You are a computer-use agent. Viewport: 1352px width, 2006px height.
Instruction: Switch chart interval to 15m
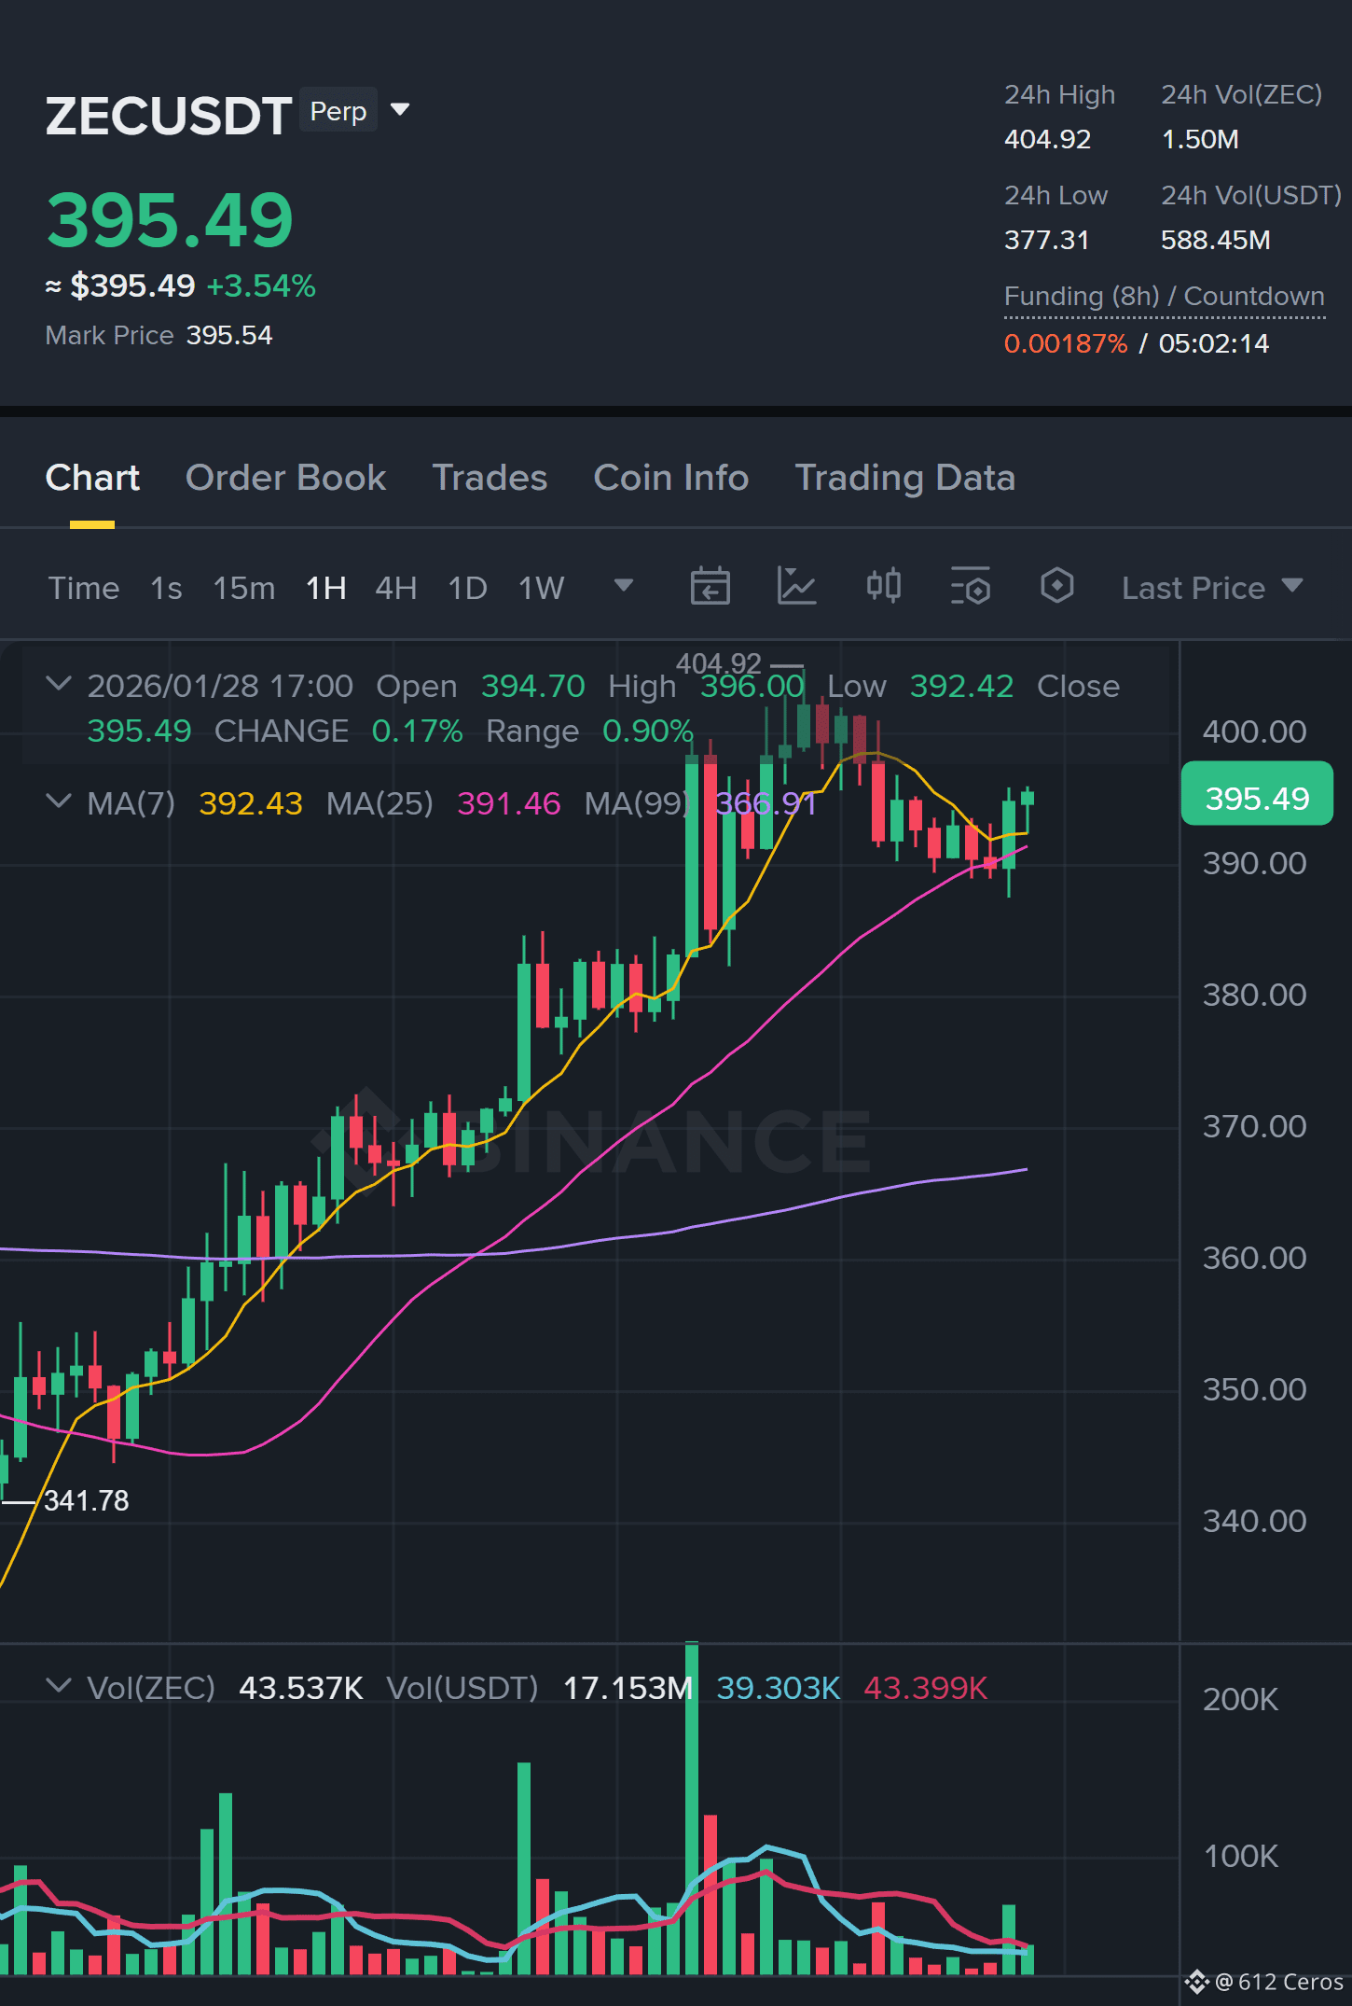pyautogui.click(x=244, y=588)
